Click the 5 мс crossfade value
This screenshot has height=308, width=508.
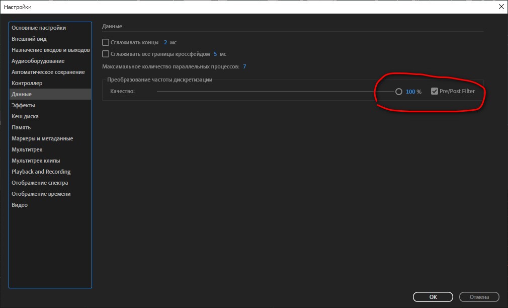click(215, 54)
